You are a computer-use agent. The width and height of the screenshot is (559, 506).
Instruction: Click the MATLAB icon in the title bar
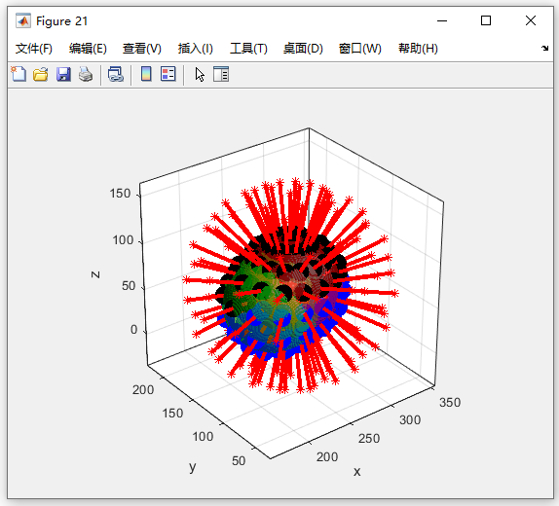click(23, 21)
